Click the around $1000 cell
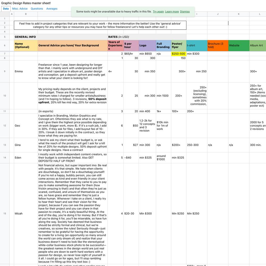 click(164, 157)
